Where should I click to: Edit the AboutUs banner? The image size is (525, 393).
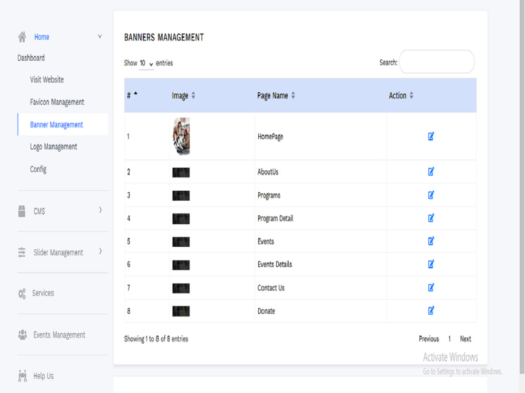coord(431,171)
